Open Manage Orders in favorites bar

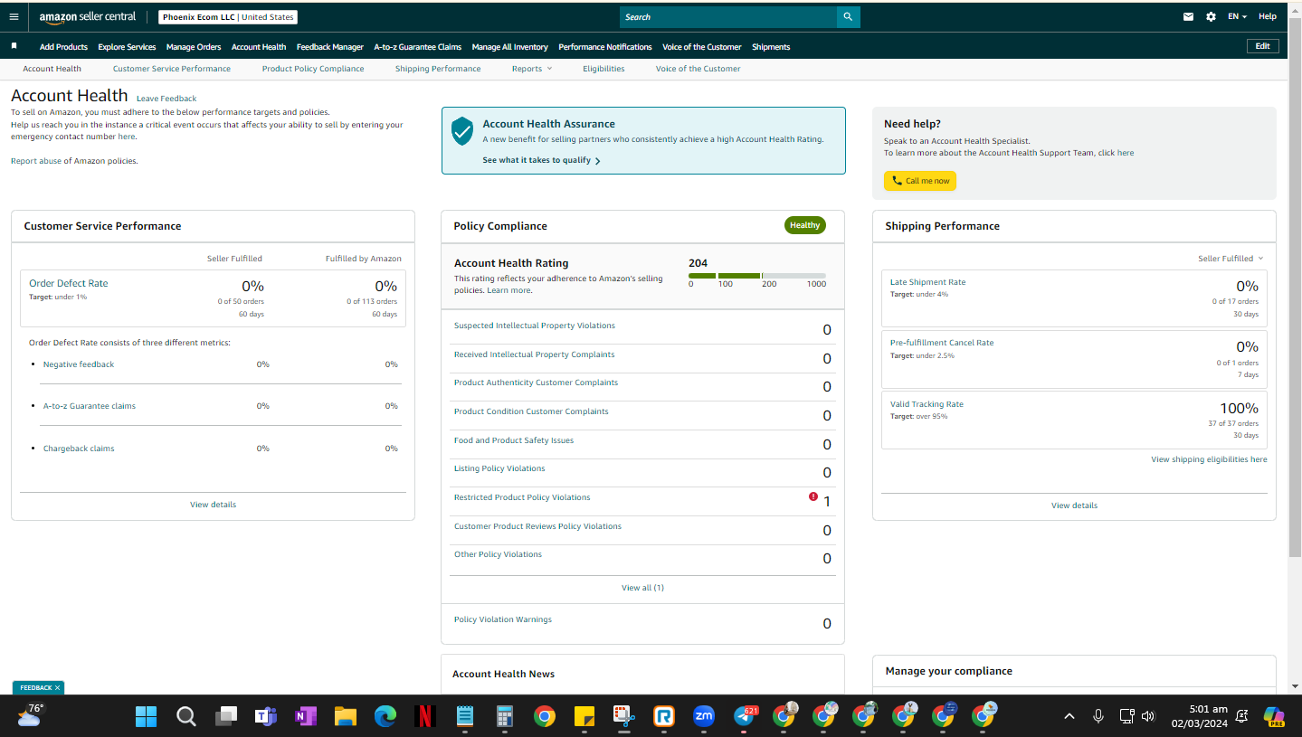pyautogui.click(x=194, y=47)
